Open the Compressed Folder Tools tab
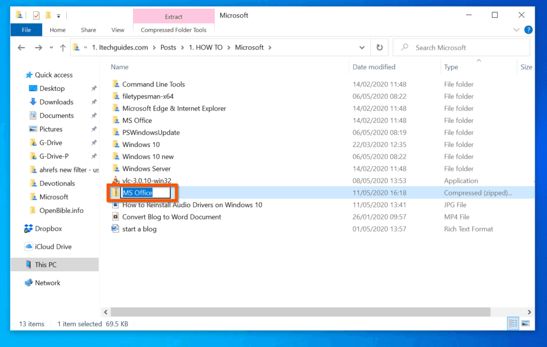 173,30
